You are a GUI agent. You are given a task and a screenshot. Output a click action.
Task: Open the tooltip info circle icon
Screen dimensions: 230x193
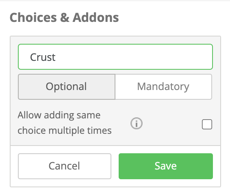point(137,123)
